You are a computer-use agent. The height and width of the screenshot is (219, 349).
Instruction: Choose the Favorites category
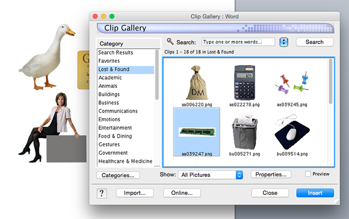pyautogui.click(x=126, y=61)
